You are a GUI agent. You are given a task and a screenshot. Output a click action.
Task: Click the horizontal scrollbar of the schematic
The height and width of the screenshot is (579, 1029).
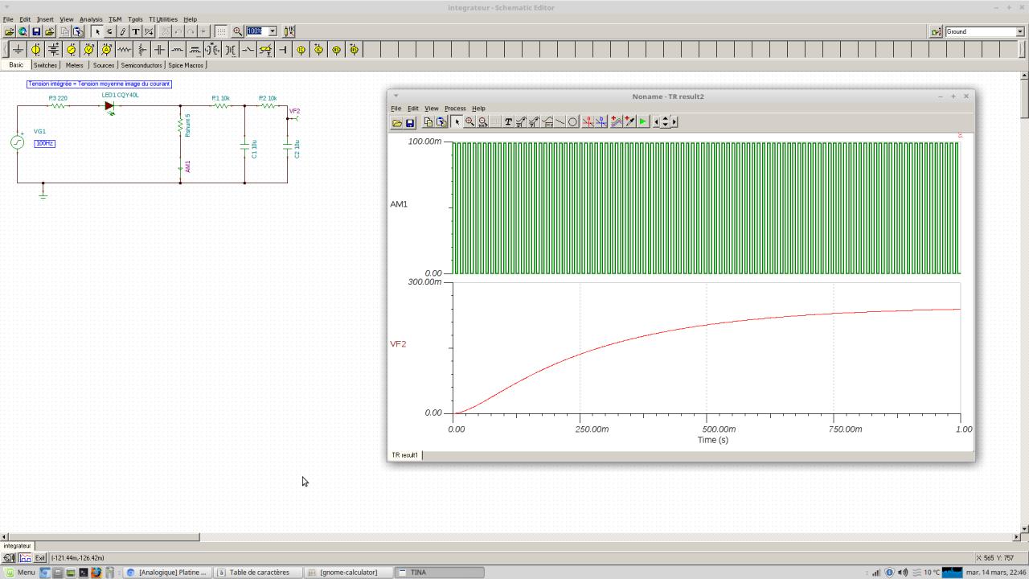tap(103, 536)
